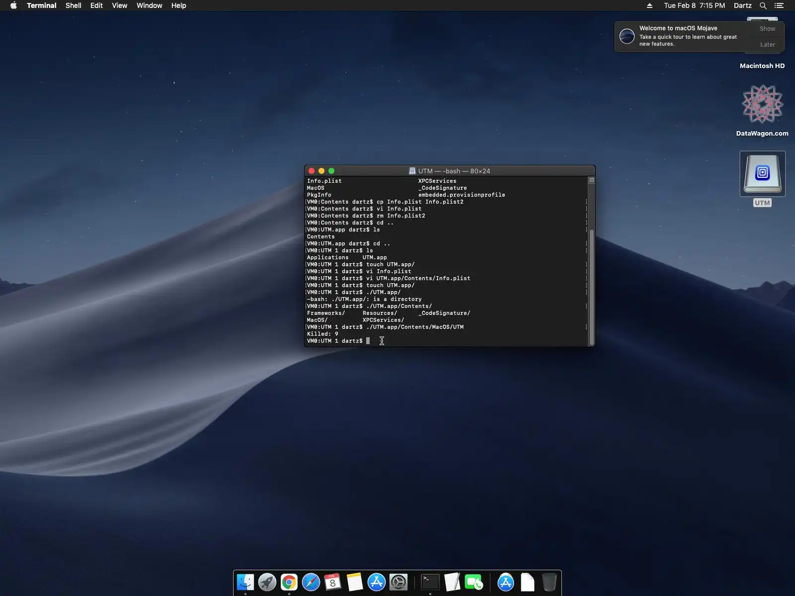Open the View menu
Screen dimensions: 795x596
click(119, 5)
